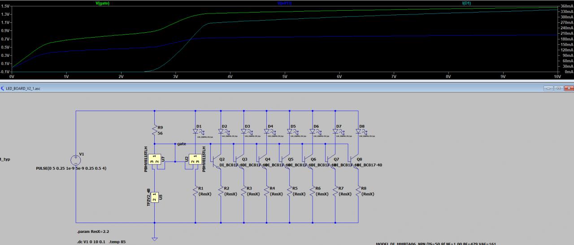The image size is (574, 245).
Task: Click the dark blue trace label in plot header
Action: (283, 3)
